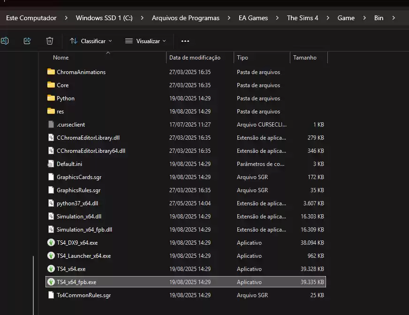Click the Rename icon in toolbar

click(5, 41)
